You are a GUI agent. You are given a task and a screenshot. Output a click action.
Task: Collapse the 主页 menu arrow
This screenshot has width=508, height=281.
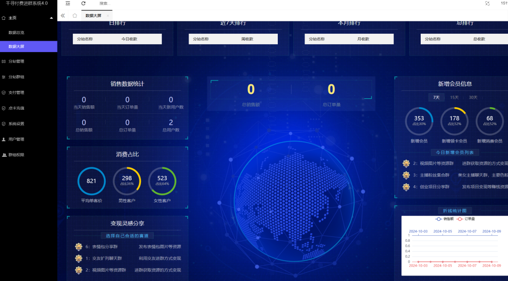click(x=52, y=18)
